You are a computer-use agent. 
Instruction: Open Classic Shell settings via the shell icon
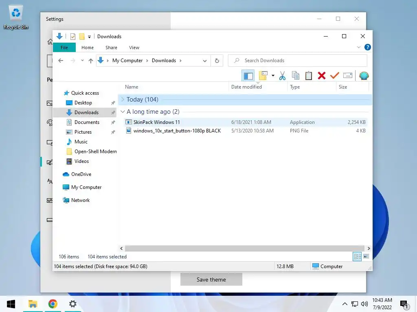(364, 76)
